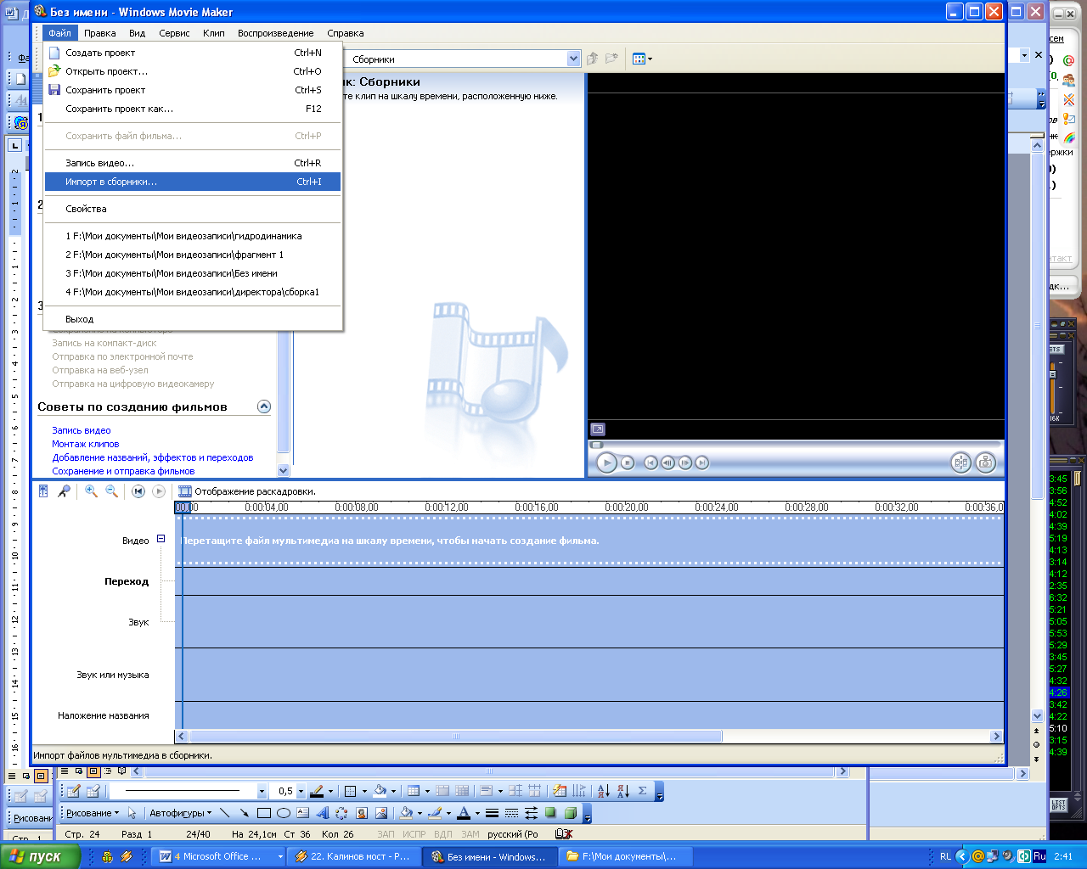1087x869 pixels.
Task: Click the narrate timeline microphone icon
Action: [x=64, y=491]
